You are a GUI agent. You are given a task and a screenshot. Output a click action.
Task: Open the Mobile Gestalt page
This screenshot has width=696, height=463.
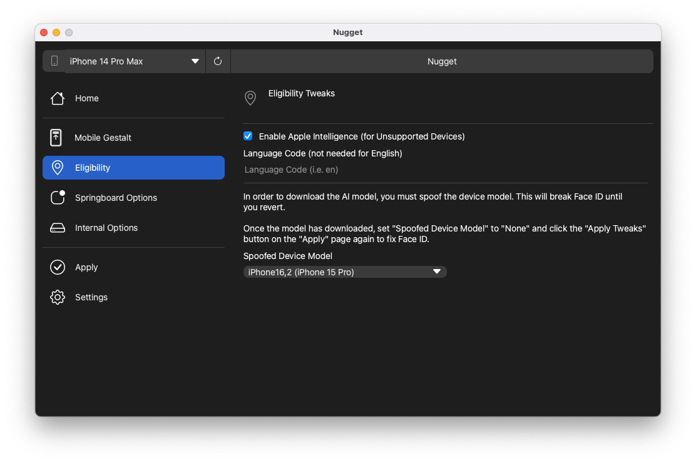click(133, 138)
